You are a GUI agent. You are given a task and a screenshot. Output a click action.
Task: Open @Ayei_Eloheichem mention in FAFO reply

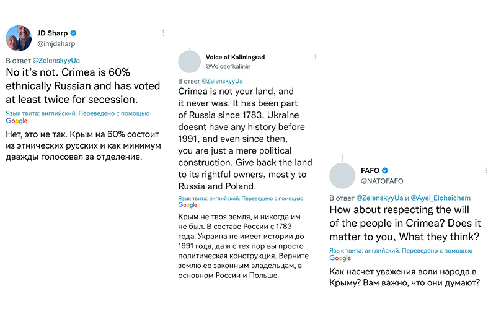[x=441, y=198]
